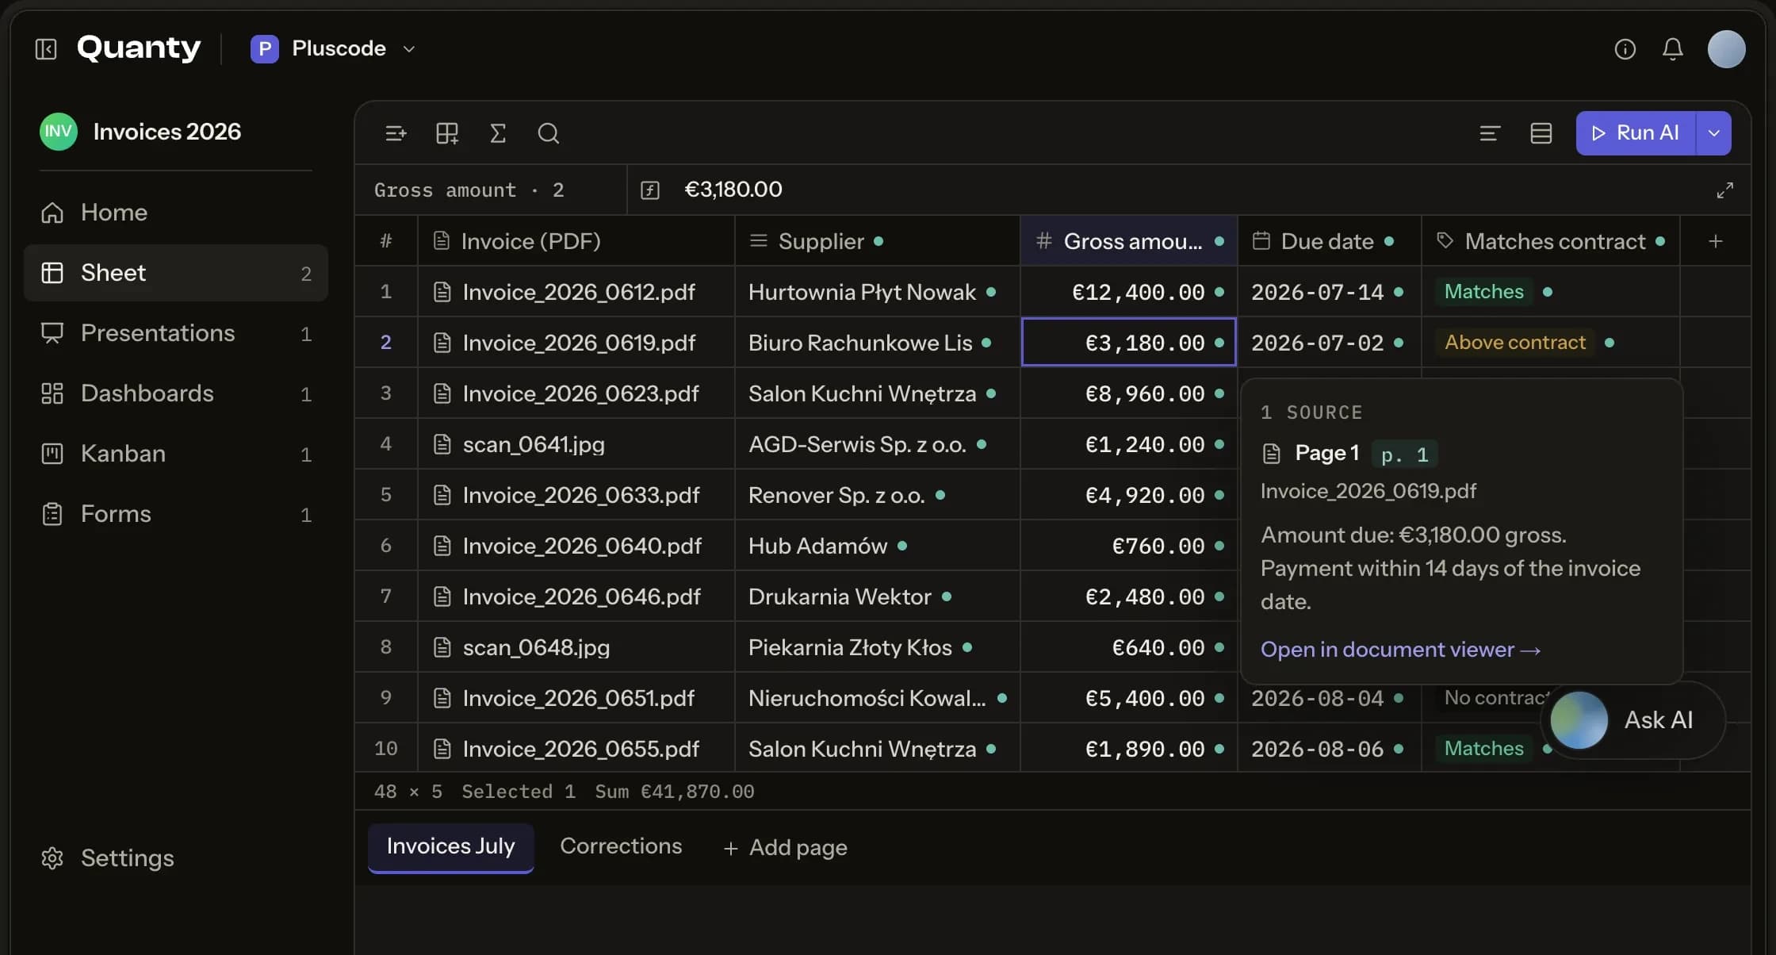1776x955 pixels.
Task: Open the notifications bell
Action: point(1672,49)
